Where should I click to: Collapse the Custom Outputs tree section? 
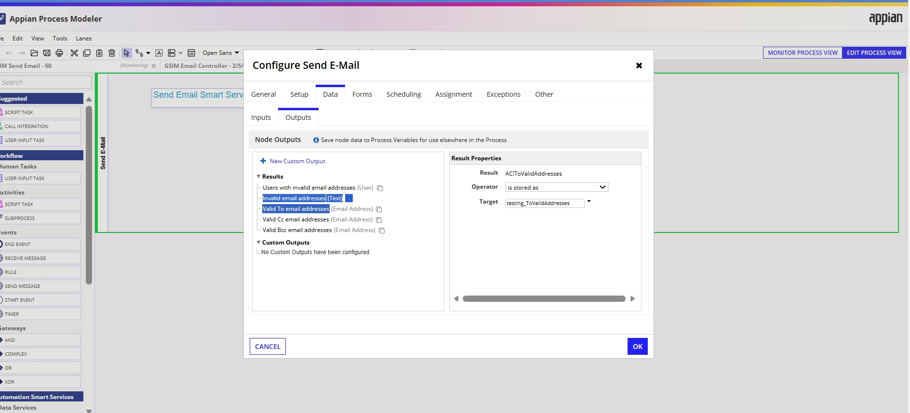click(x=258, y=243)
